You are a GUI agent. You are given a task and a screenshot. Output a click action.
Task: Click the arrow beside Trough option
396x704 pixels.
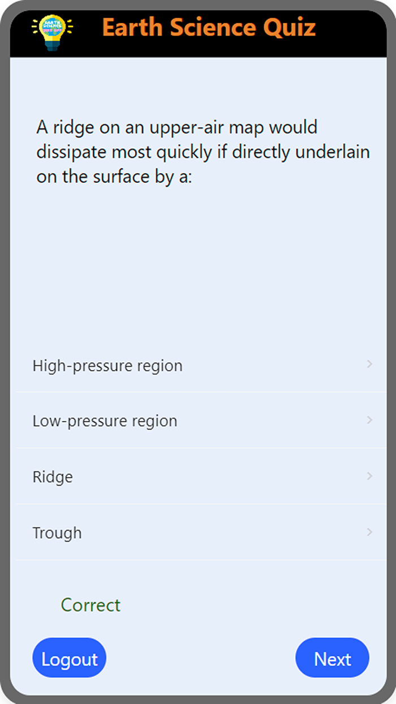tap(369, 533)
